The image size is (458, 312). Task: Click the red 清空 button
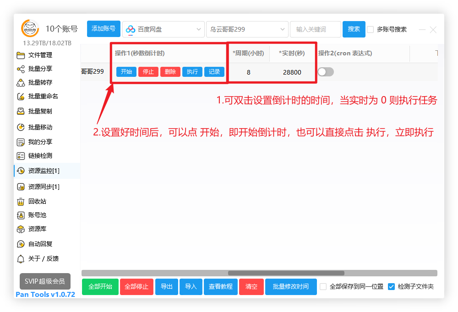(x=251, y=287)
